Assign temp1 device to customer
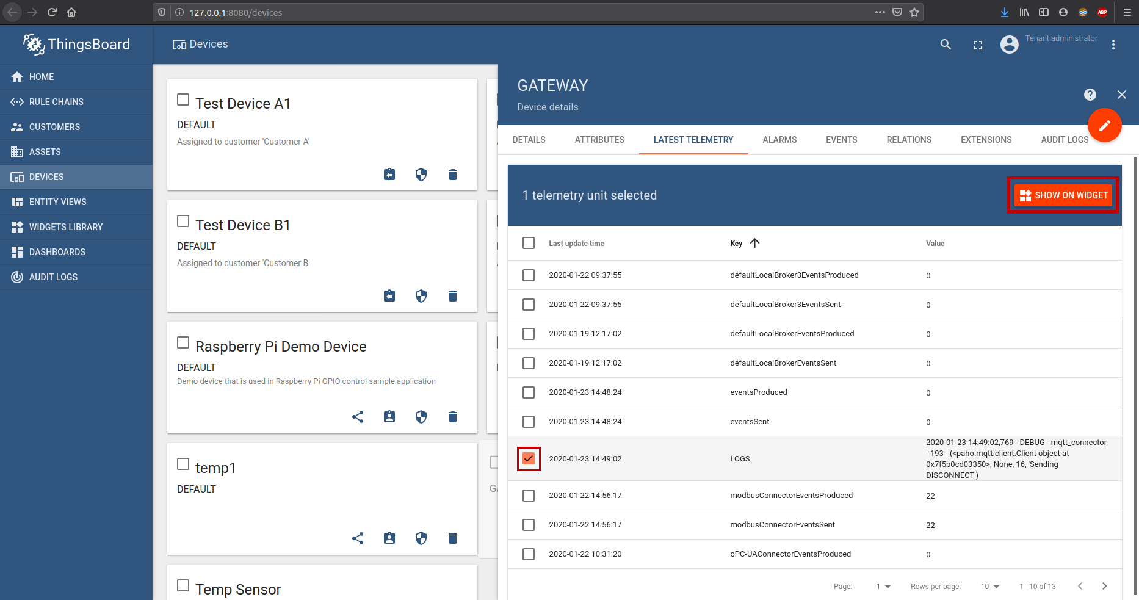The width and height of the screenshot is (1139, 600). (389, 538)
